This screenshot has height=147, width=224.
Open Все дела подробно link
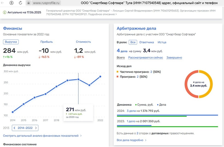click(x=132, y=140)
